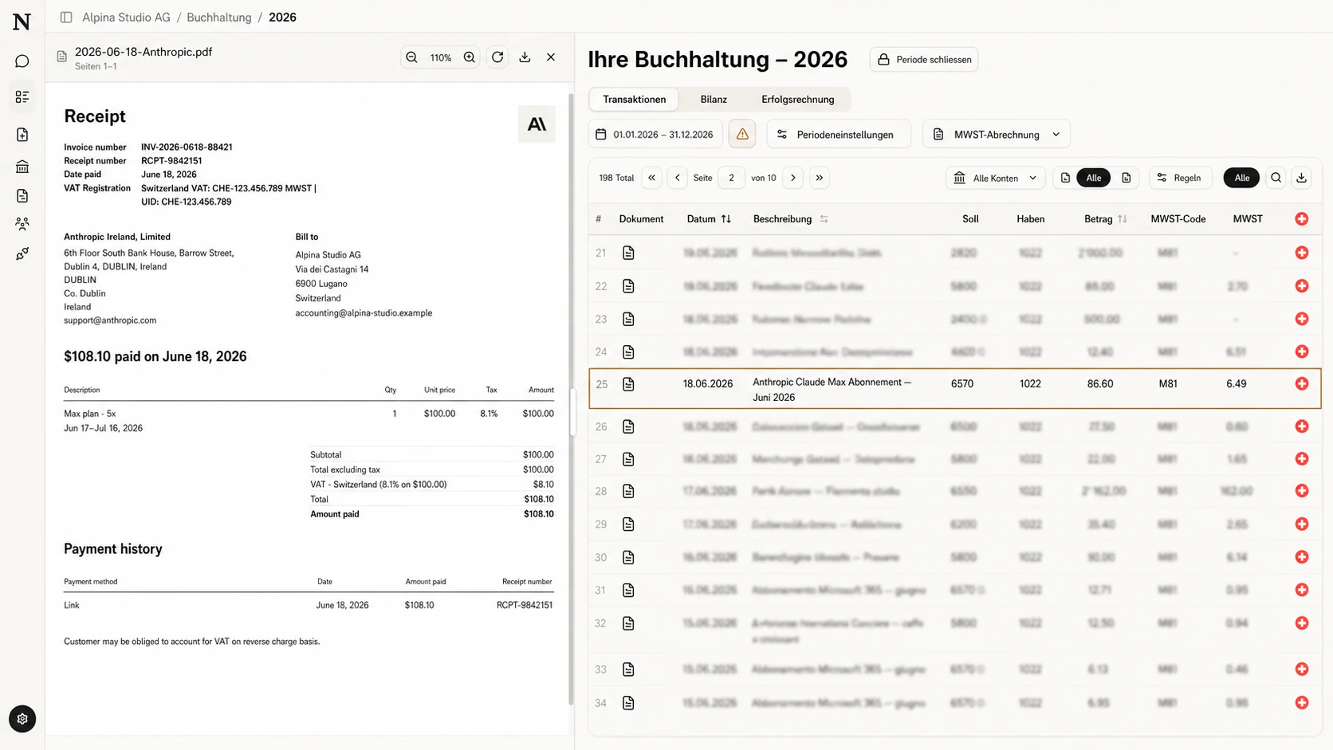
Task: Filter transactions with document attached
Action: 1065,178
